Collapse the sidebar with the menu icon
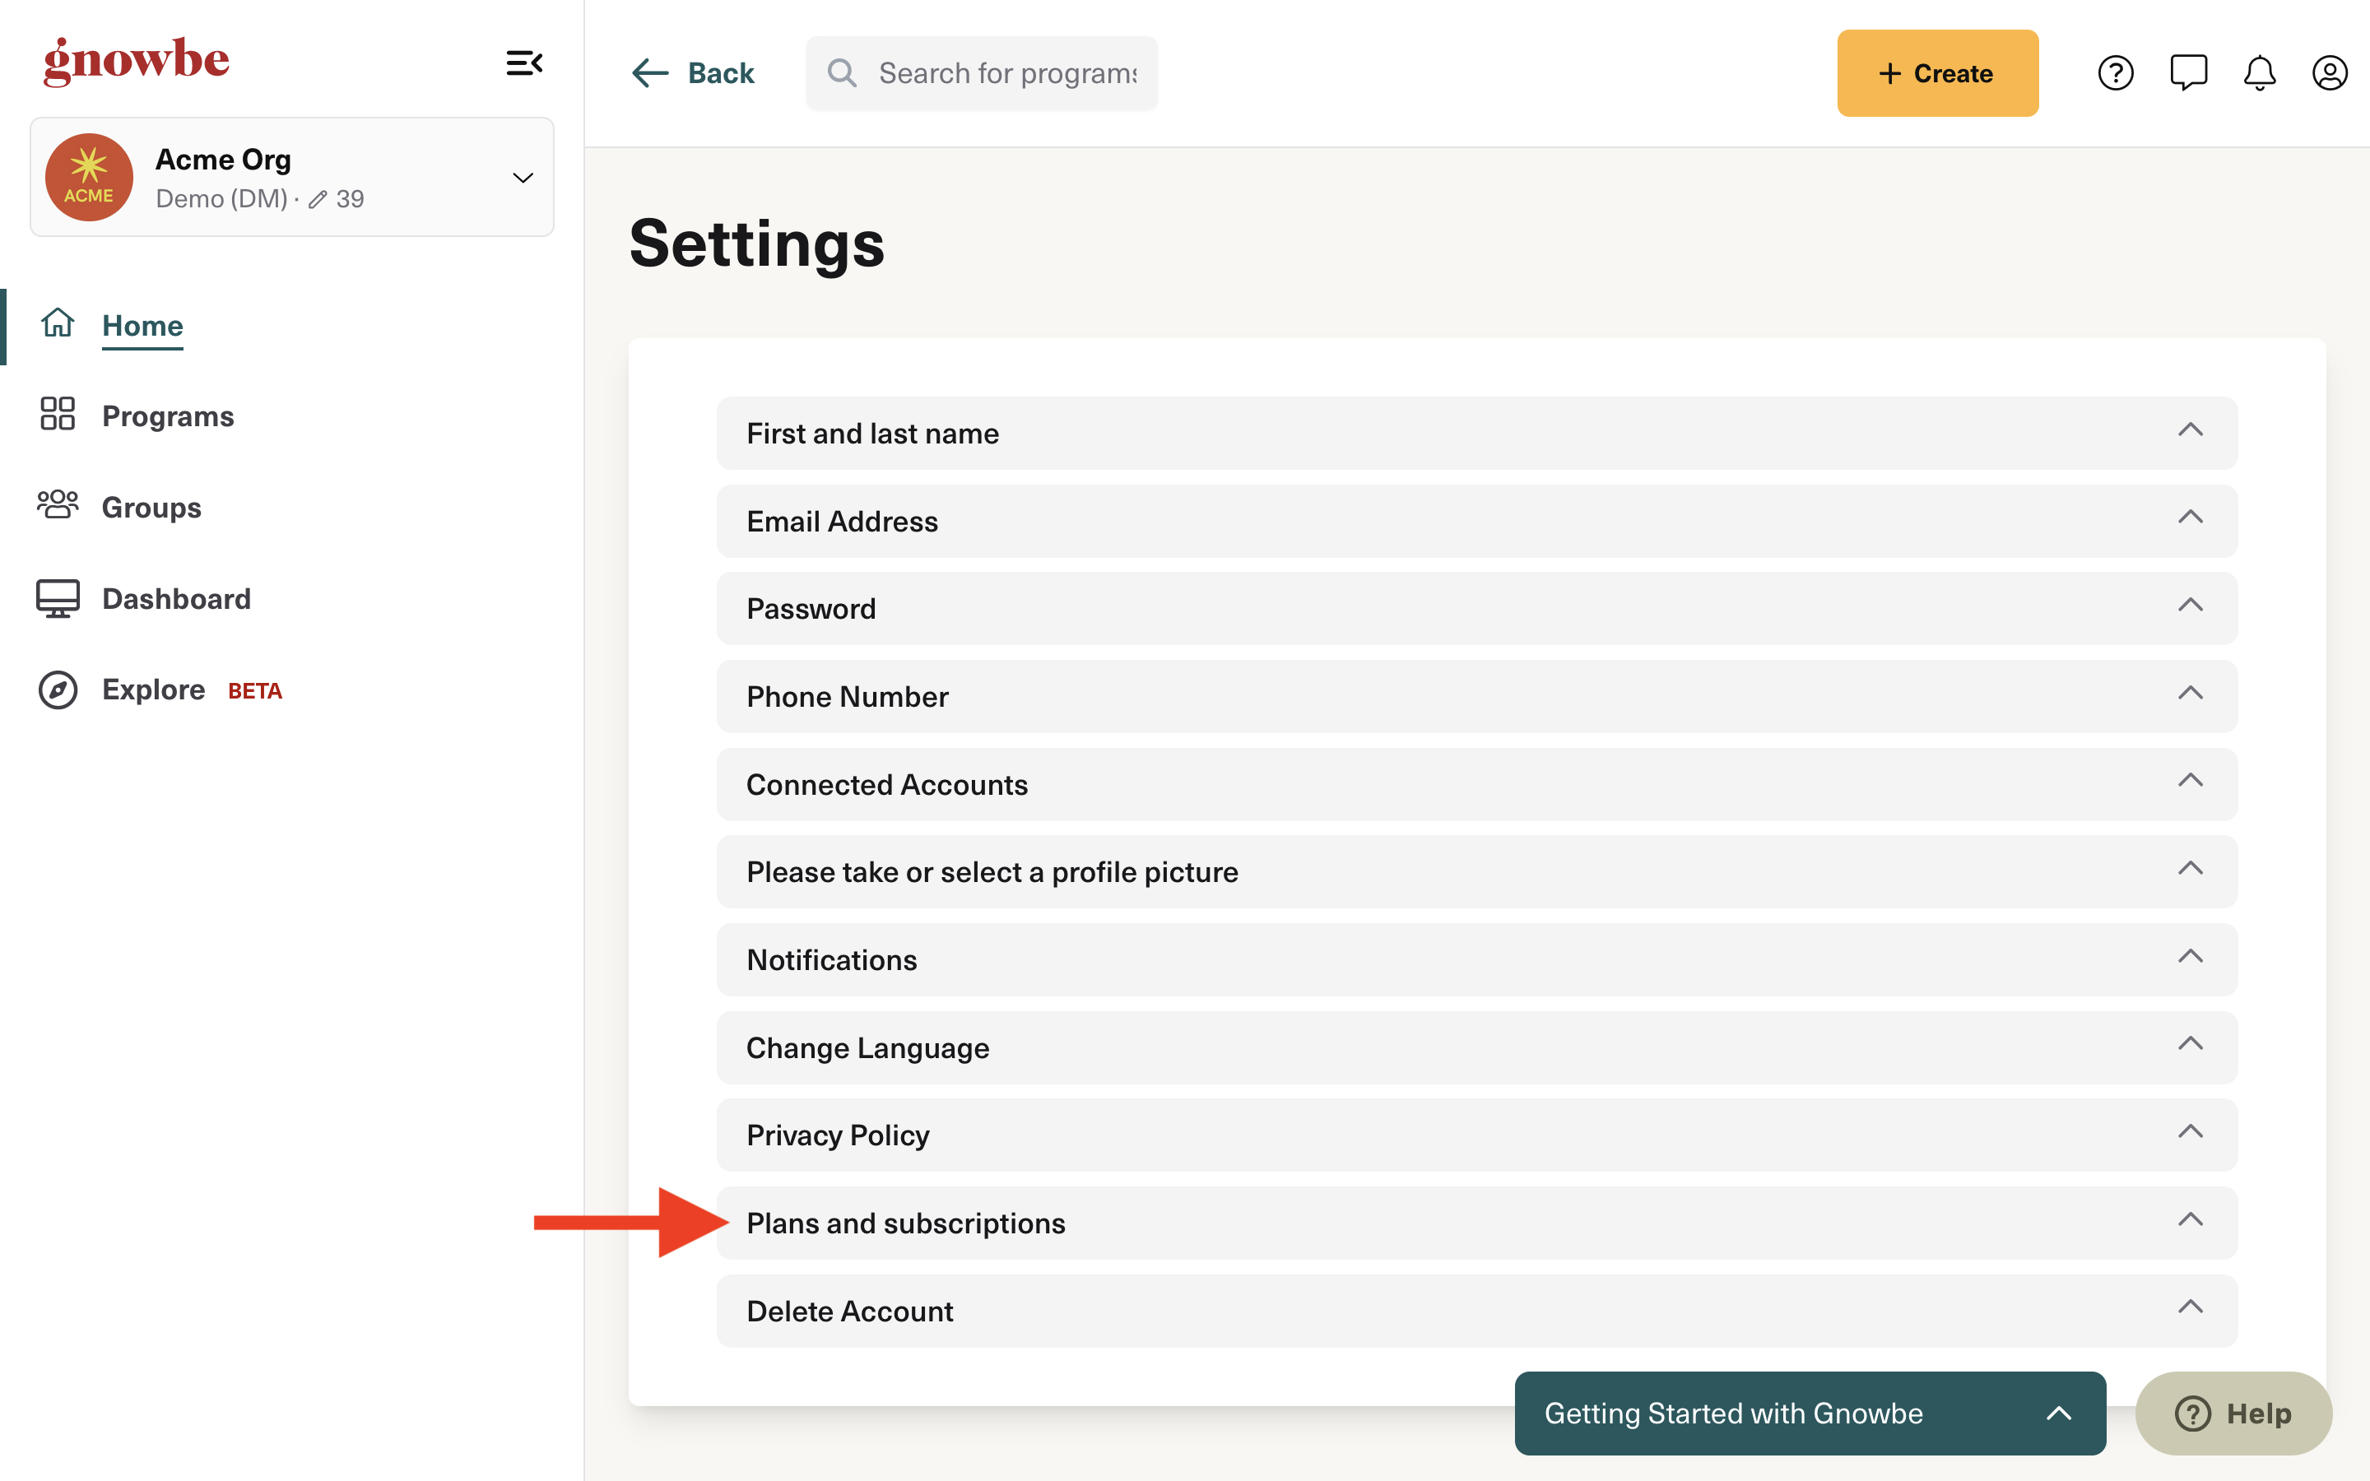This screenshot has width=2370, height=1481. click(x=524, y=63)
